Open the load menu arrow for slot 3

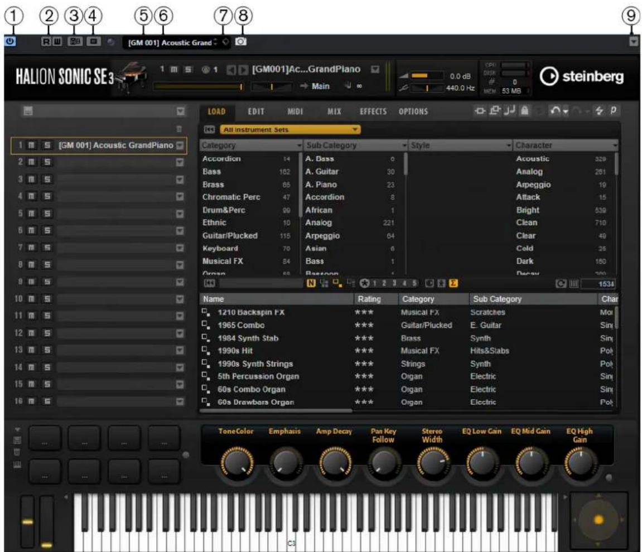[180, 180]
